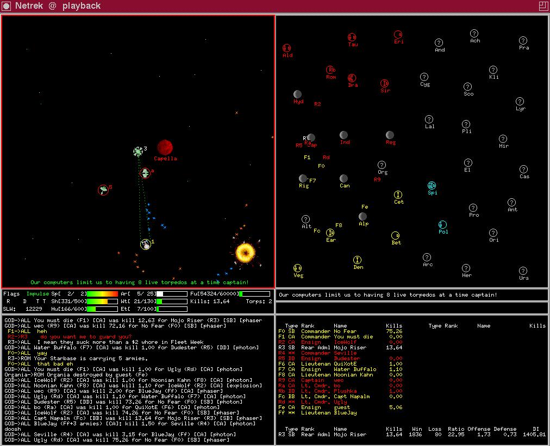The width and height of the screenshot is (550, 446).
Task: Select planet Aldebaran (Ald) on galactic map
Action: coord(287,48)
